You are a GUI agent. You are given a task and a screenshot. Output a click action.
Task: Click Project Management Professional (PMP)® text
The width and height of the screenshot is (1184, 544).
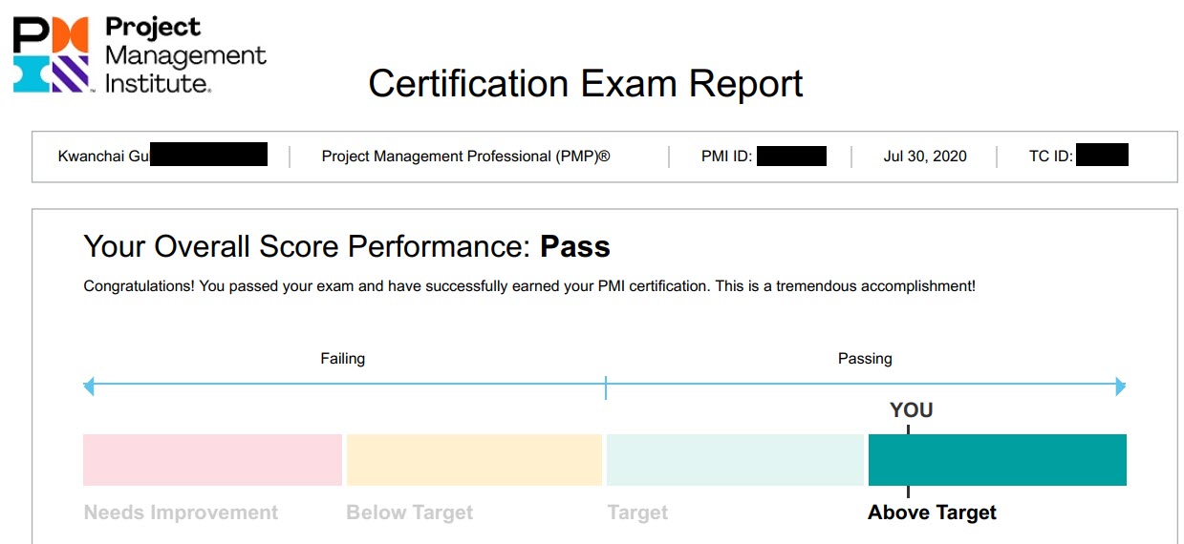click(465, 157)
